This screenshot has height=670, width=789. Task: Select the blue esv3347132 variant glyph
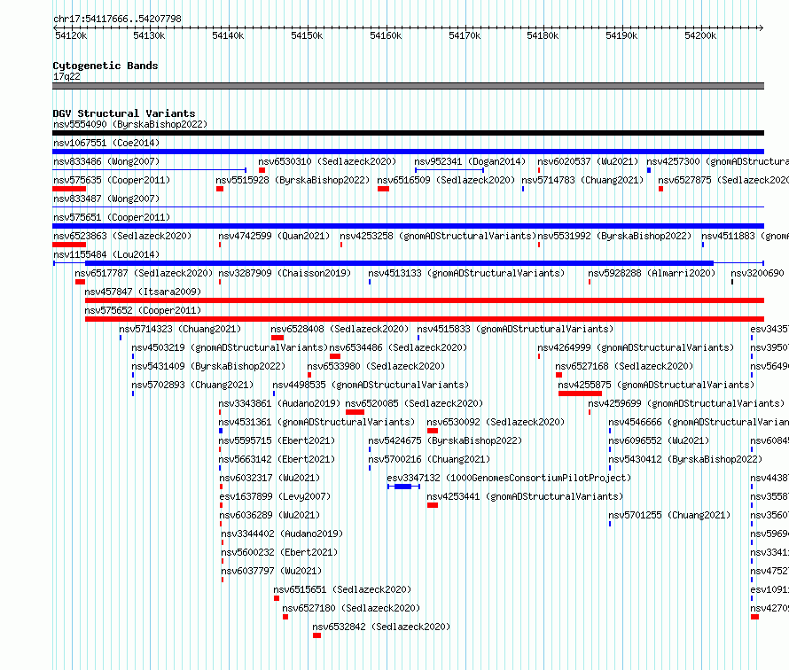403,487
